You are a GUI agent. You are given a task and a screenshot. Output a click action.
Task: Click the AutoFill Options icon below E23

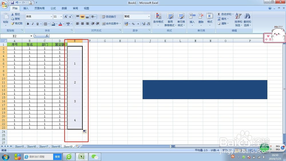pyautogui.click(x=85, y=131)
